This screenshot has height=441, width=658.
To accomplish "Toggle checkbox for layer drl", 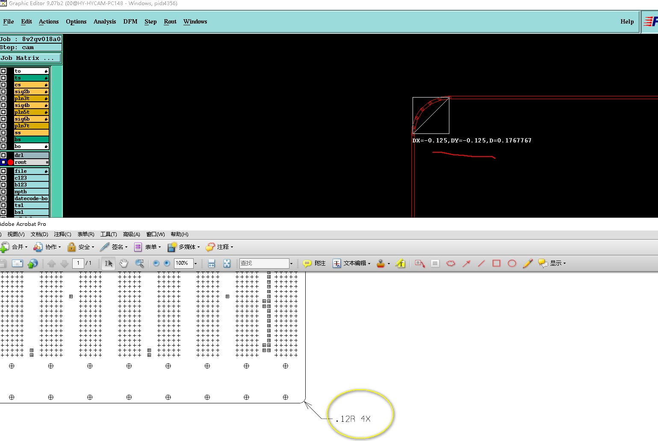I will [3, 155].
